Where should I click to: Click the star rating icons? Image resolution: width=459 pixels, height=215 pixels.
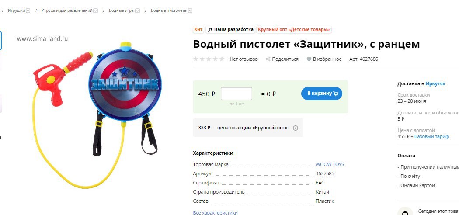(209, 59)
